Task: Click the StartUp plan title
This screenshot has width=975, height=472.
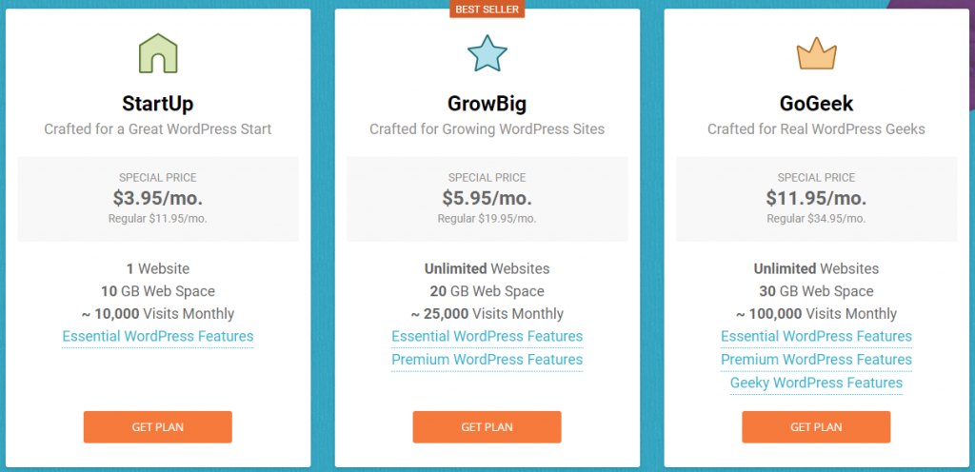Action: point(158,104)
